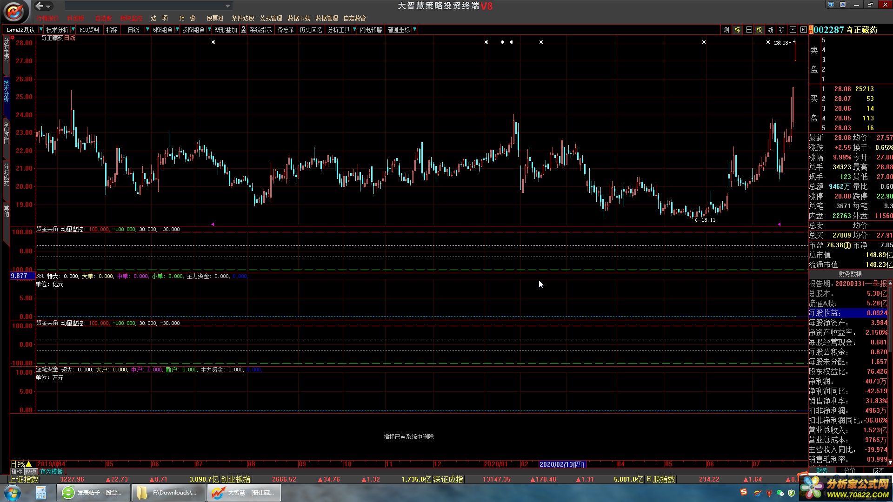Click the blue screen-number icon in the title bar
This screenshot has width=893, height=502.
click(x=831, y=5)
